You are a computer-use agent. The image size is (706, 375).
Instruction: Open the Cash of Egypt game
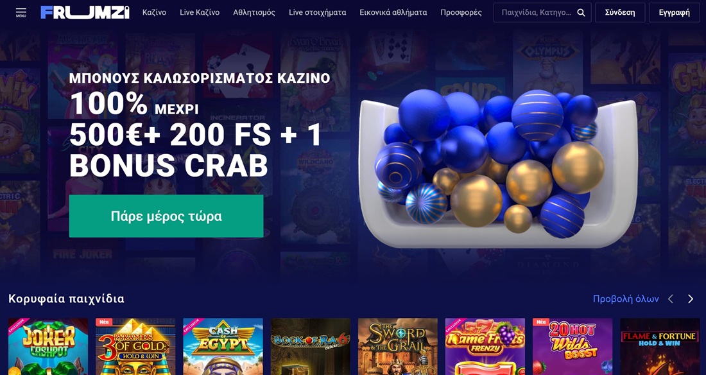[x=223, y=347]
